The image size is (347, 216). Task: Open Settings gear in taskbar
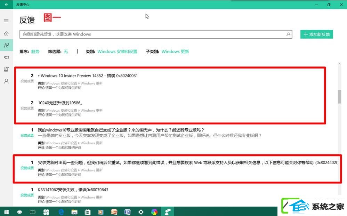click(x=141, y=212)
